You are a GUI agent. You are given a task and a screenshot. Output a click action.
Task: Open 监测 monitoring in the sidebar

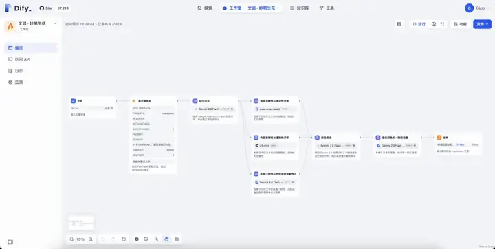click(31, 82)
